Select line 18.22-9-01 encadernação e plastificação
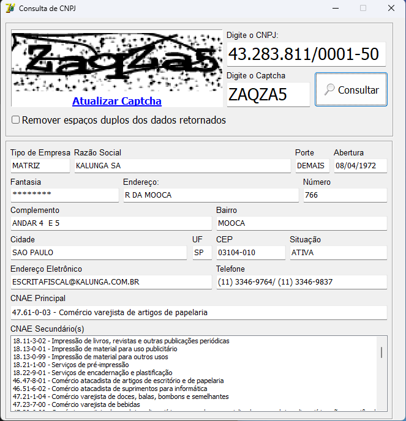406x421 pixels. pyautogui.click(x=92, y=373)
